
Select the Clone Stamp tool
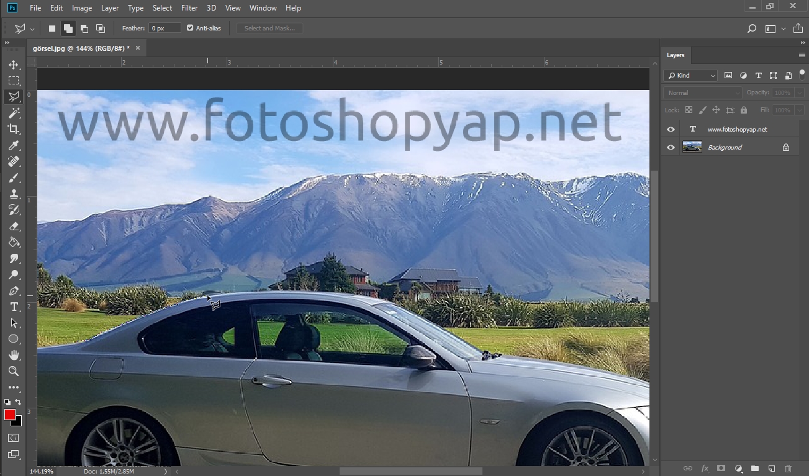[14, 194]
